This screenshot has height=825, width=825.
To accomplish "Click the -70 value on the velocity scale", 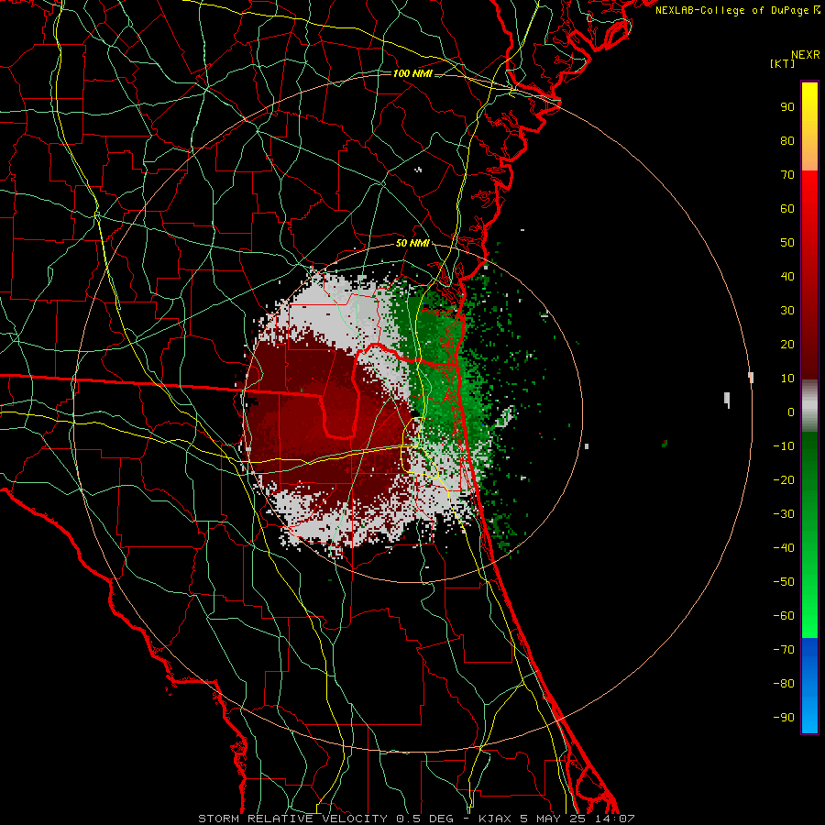I will coord(784,649).
